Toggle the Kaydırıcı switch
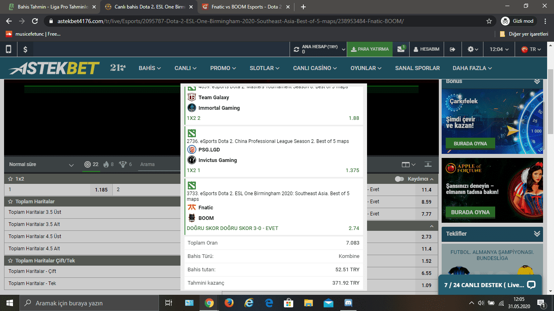The image size is (554, 311). pos(399,179)
